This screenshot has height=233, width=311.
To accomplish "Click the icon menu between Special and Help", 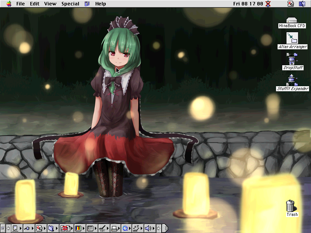I will point(87,4).
